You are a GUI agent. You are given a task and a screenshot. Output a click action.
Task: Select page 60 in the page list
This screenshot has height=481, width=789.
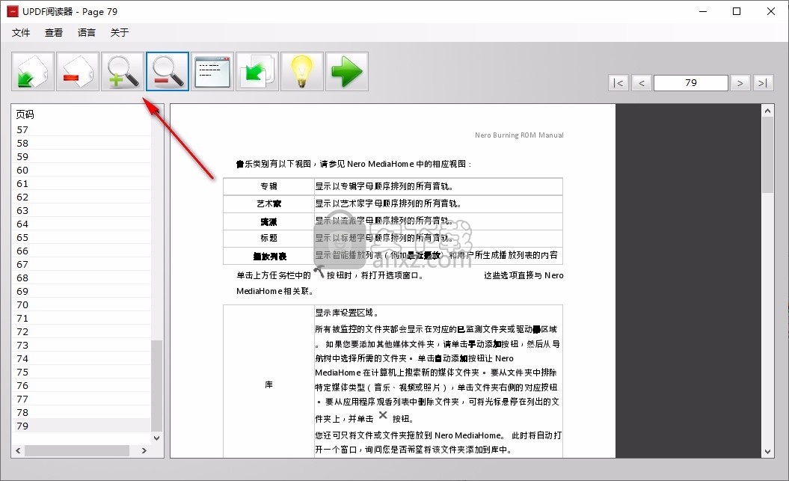point(81,170)
